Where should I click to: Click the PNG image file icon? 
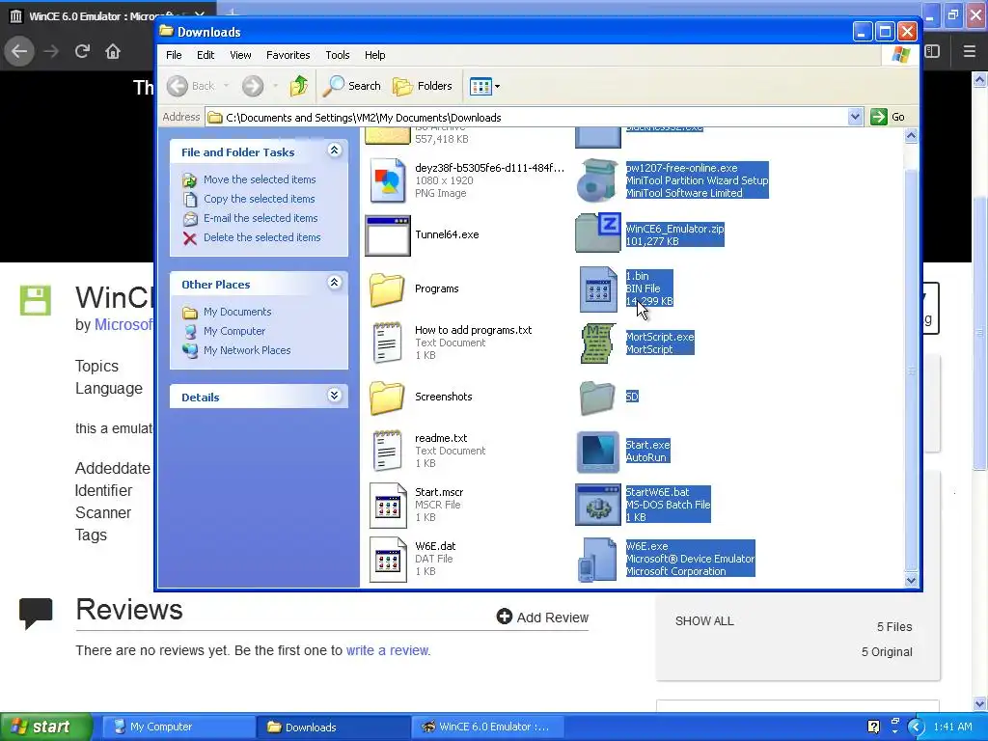click(388, 180)
